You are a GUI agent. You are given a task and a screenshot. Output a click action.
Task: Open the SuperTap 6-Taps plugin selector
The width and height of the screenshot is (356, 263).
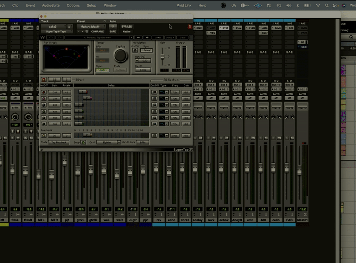click(57, 32)
